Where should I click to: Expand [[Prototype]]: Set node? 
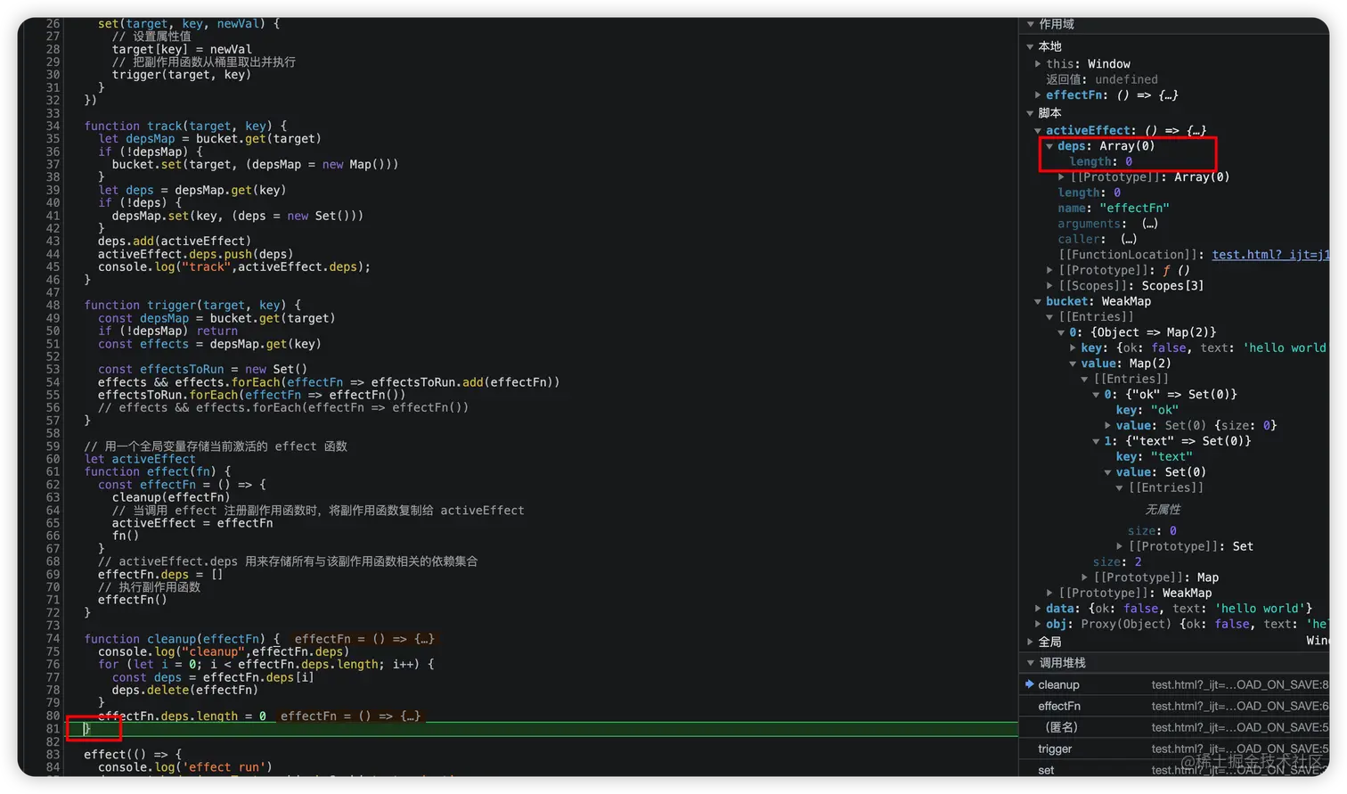pos(1120,546)
